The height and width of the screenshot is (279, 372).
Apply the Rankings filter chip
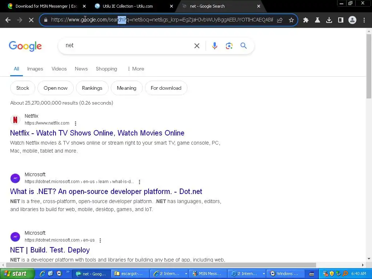(92, 88)
